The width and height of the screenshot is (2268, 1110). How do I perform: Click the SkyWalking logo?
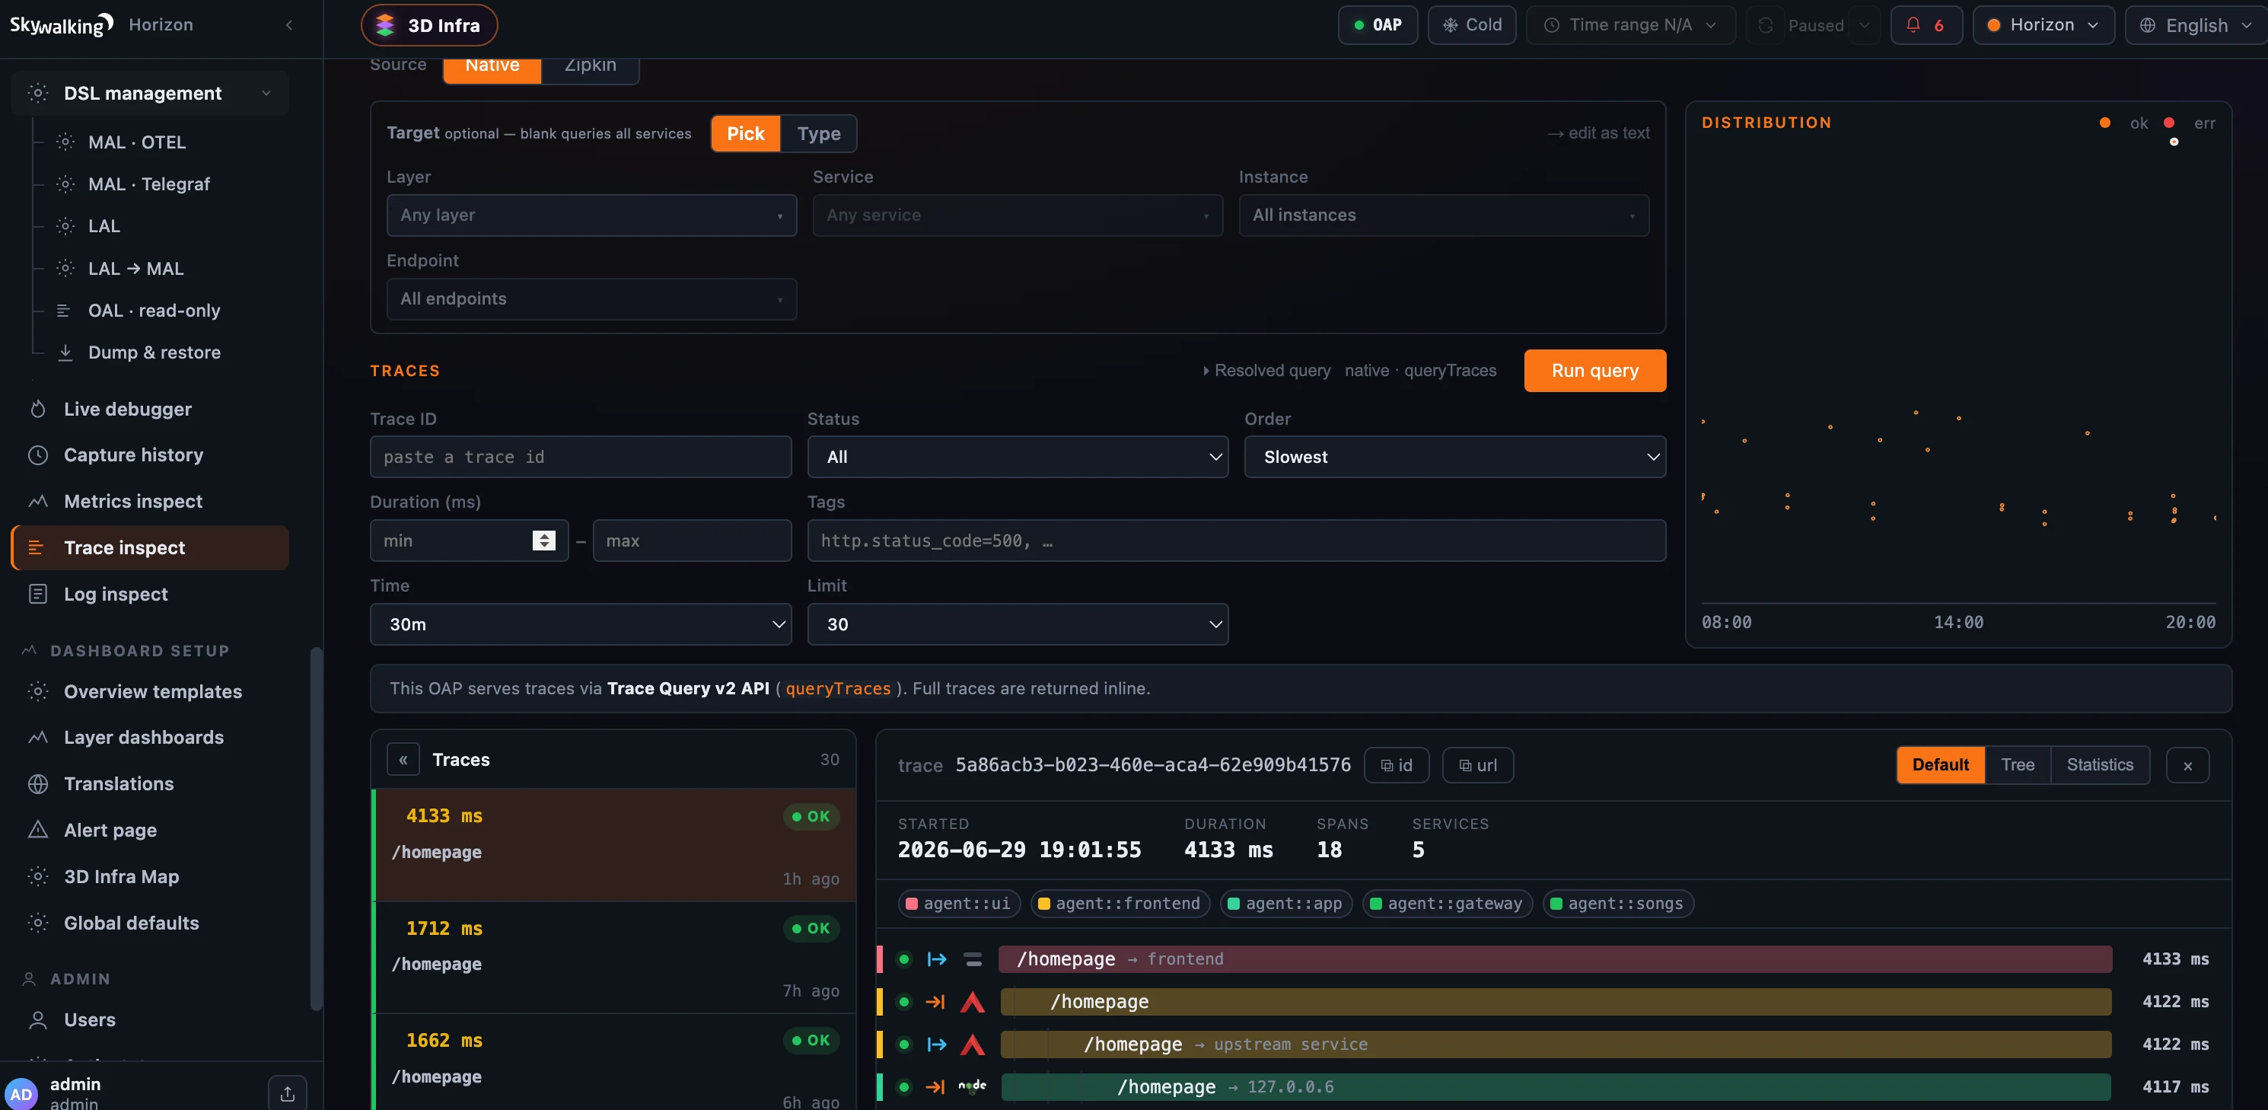pyautogui.click(x=62, y=24)
